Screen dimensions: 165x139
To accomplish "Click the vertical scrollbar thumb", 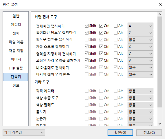I will tap(159, 62).
